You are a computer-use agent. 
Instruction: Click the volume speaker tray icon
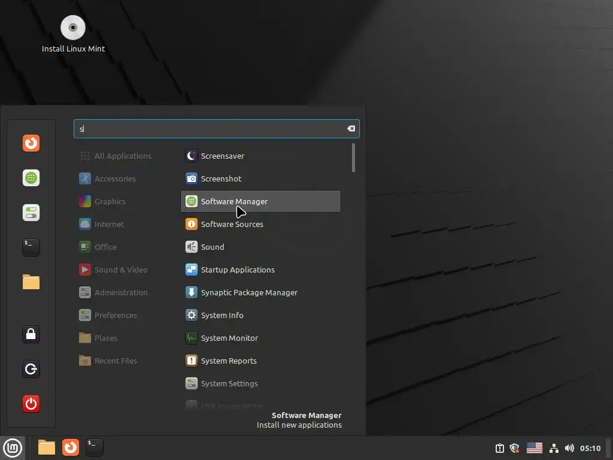569,448
